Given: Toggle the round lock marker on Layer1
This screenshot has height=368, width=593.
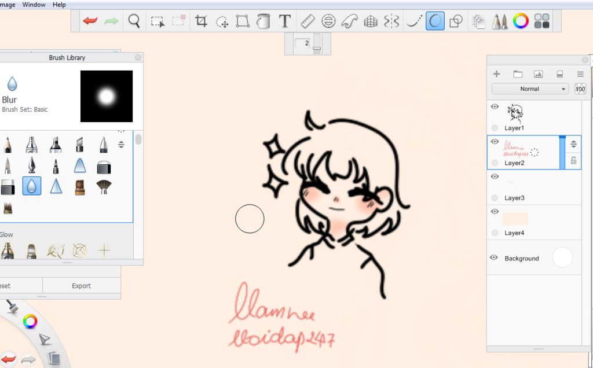Looking at the screenshot, I should [495, 128].
